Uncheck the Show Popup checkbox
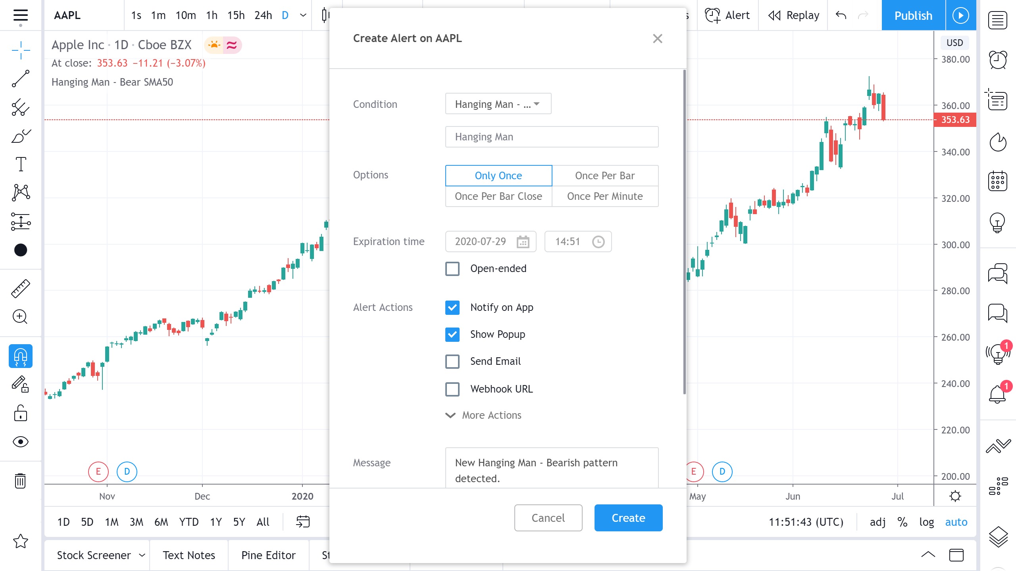This screenshot has height=571, width=1016. tap(452, 334)
